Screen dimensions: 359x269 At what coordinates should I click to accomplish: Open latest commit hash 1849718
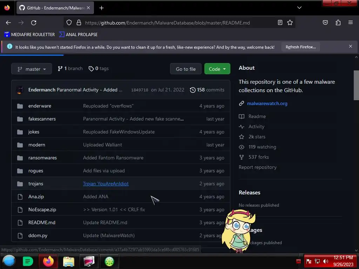[x=140, y=90]
